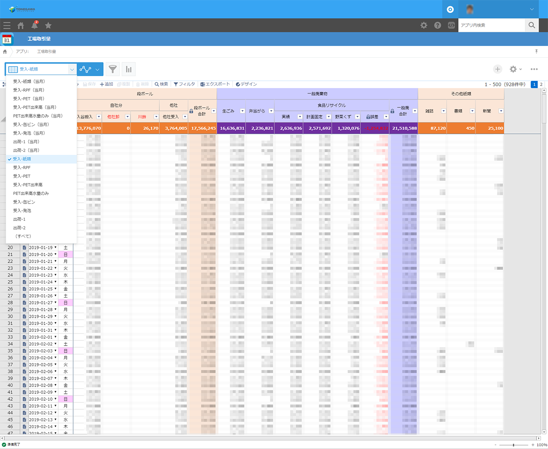The image size is (548, 449).
Task: Choose 出荷-1 view in the list
Action: tap(19, 219)
